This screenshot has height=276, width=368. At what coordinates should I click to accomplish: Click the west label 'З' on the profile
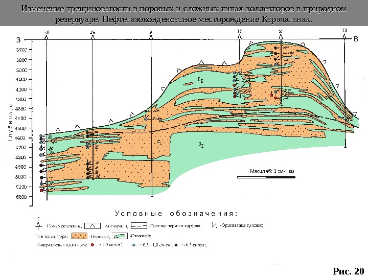coord(18,40)
